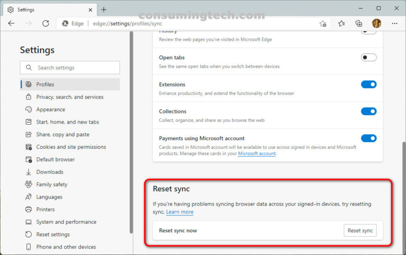Click the Reset sync button
Viewport: 406px width, 255px height.
360,230
